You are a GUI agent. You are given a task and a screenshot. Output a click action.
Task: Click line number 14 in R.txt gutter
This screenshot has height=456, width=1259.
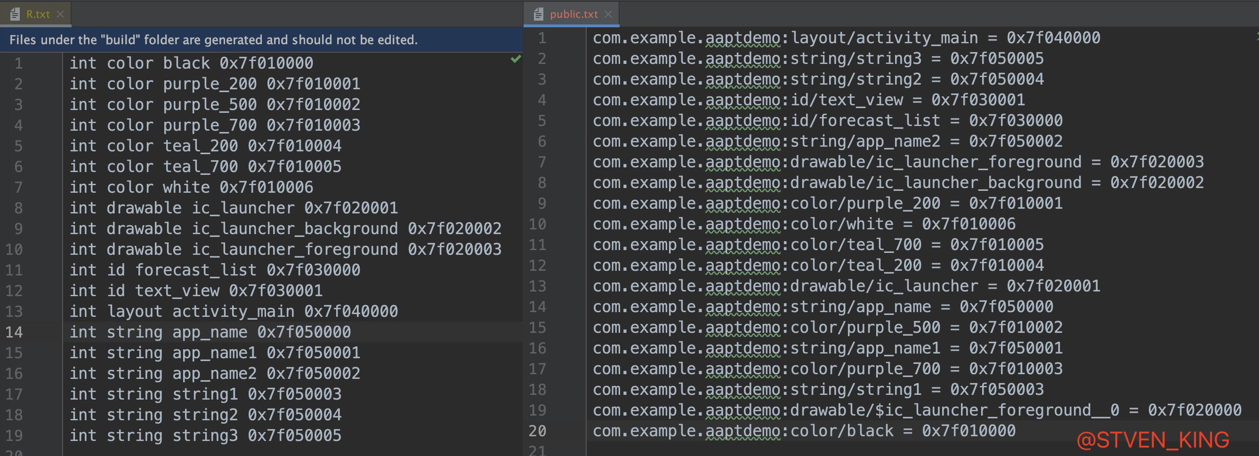tap(14, 332)
